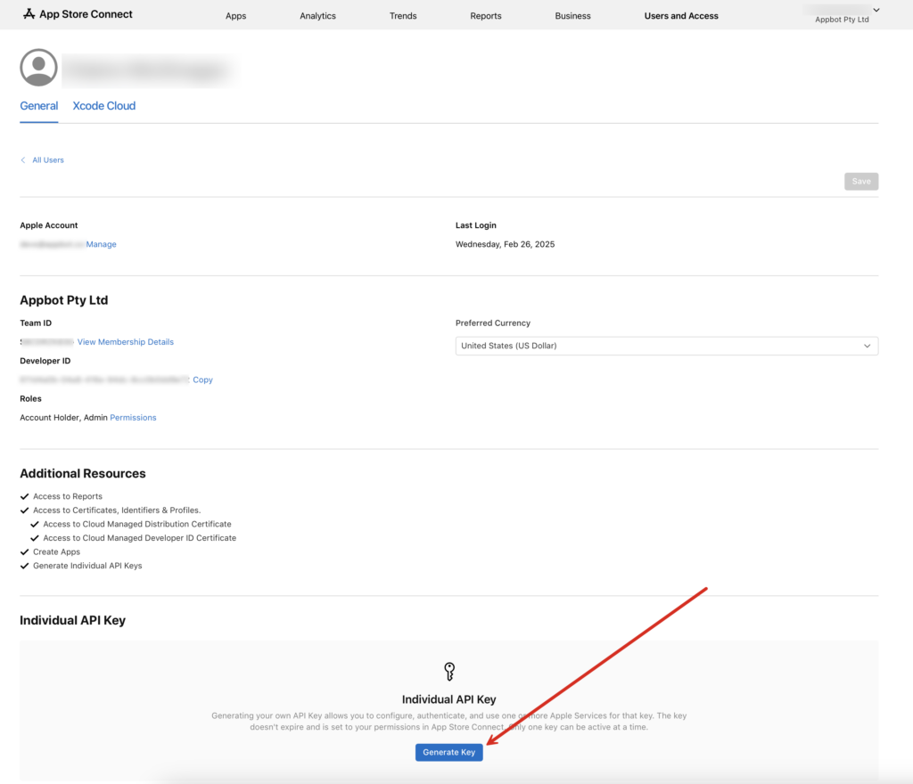Select the checkmark next to Create Apps
Viewport: 913px width, 784px height.
point(25,551)
